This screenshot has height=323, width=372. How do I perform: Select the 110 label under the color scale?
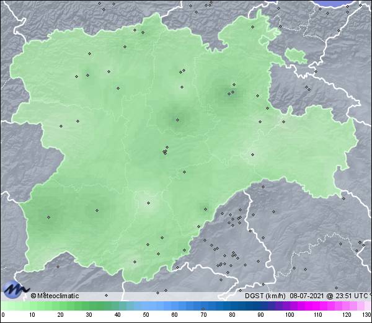click(x=318, y=315)
